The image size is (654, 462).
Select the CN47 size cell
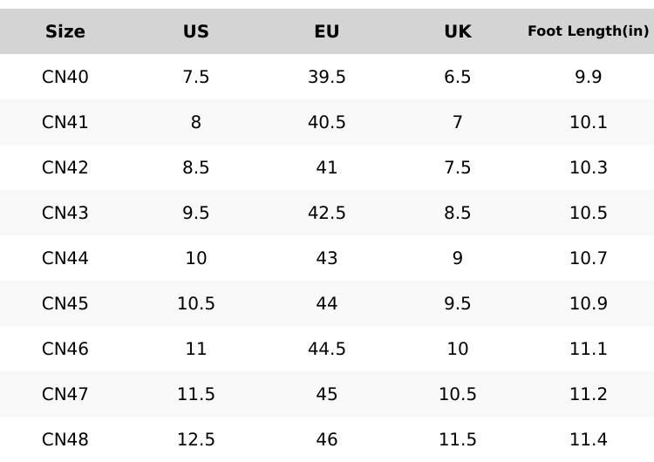65,394
